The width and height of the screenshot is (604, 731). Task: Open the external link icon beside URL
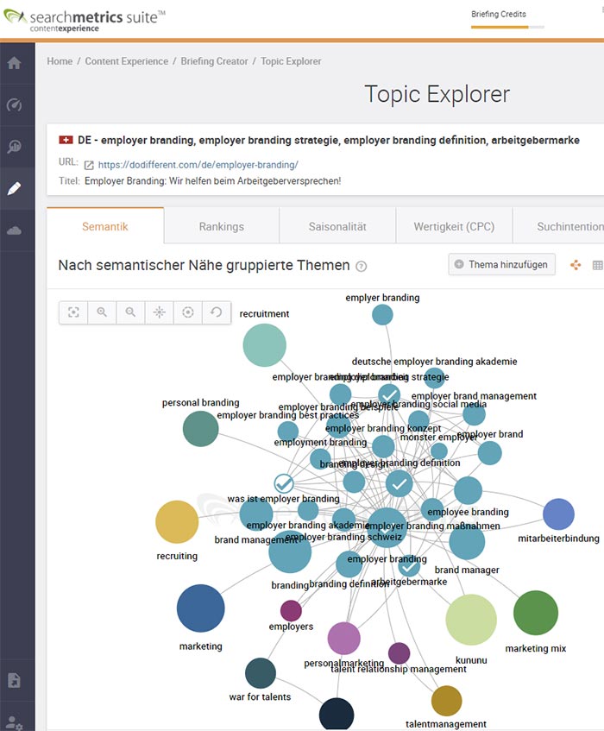click(88, 164)
